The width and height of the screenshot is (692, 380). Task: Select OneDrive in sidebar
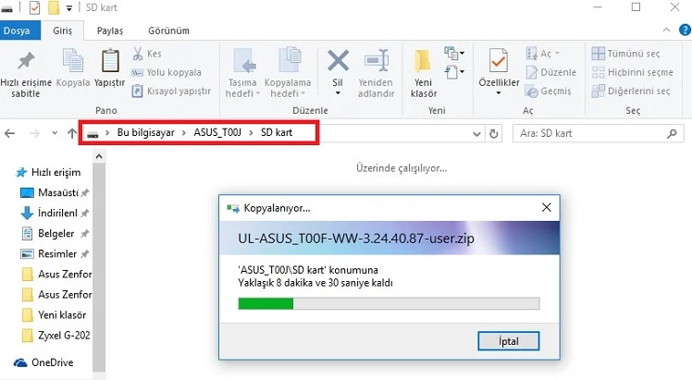[43, 362]
